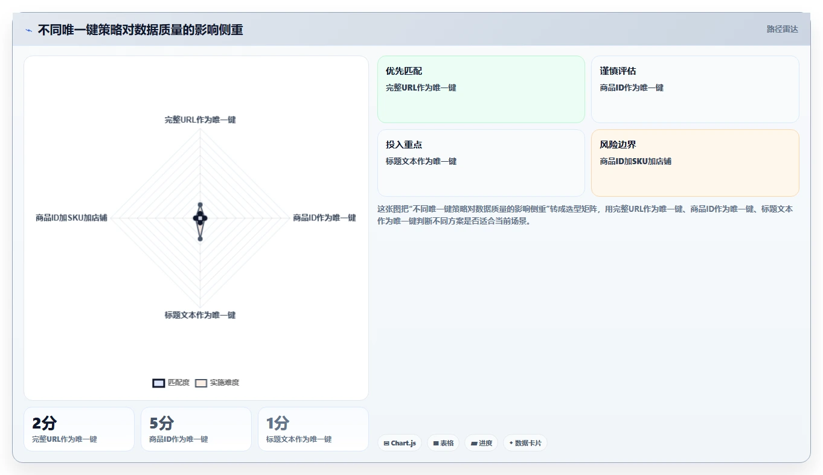Click the 2分 score card
This screenshot has width=823, height=475.
(79, 429)
